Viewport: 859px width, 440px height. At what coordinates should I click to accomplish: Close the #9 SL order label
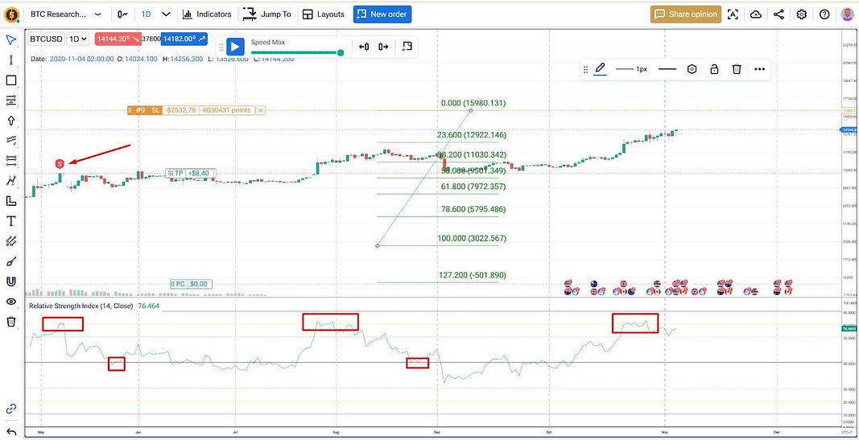[261, 110]
